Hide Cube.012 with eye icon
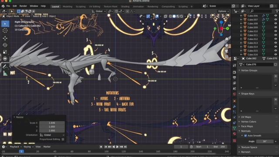Image resolution: width=279 pixels, height=157 pixels. [276, 39]
